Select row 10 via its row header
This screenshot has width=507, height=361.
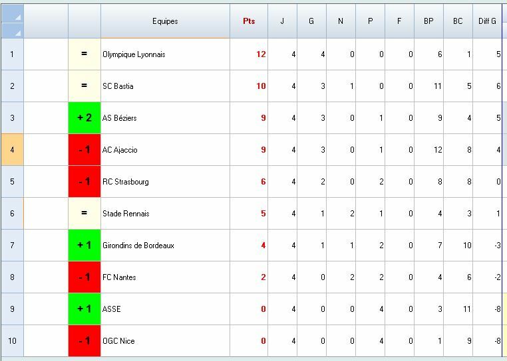(12, 341)
